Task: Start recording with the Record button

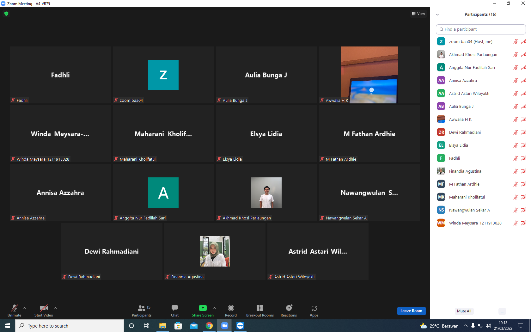Action: click(x=231, y=310)
